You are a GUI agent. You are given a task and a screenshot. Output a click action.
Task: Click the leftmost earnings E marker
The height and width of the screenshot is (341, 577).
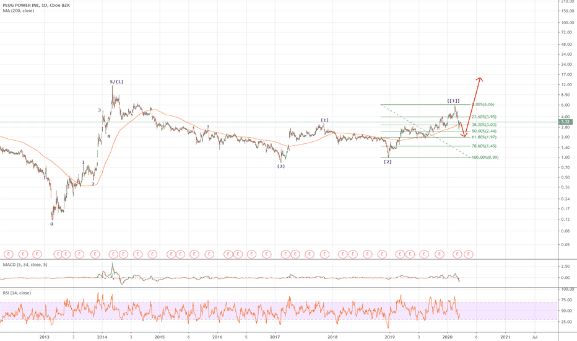(x=9, y=254)
